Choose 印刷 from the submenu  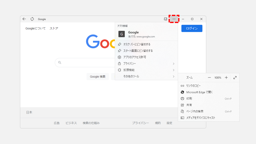[x=209, y=98]
